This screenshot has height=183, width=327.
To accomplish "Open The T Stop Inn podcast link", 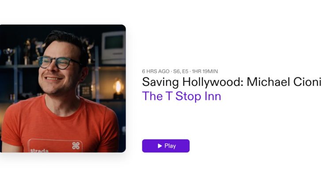I will point(182,96).
